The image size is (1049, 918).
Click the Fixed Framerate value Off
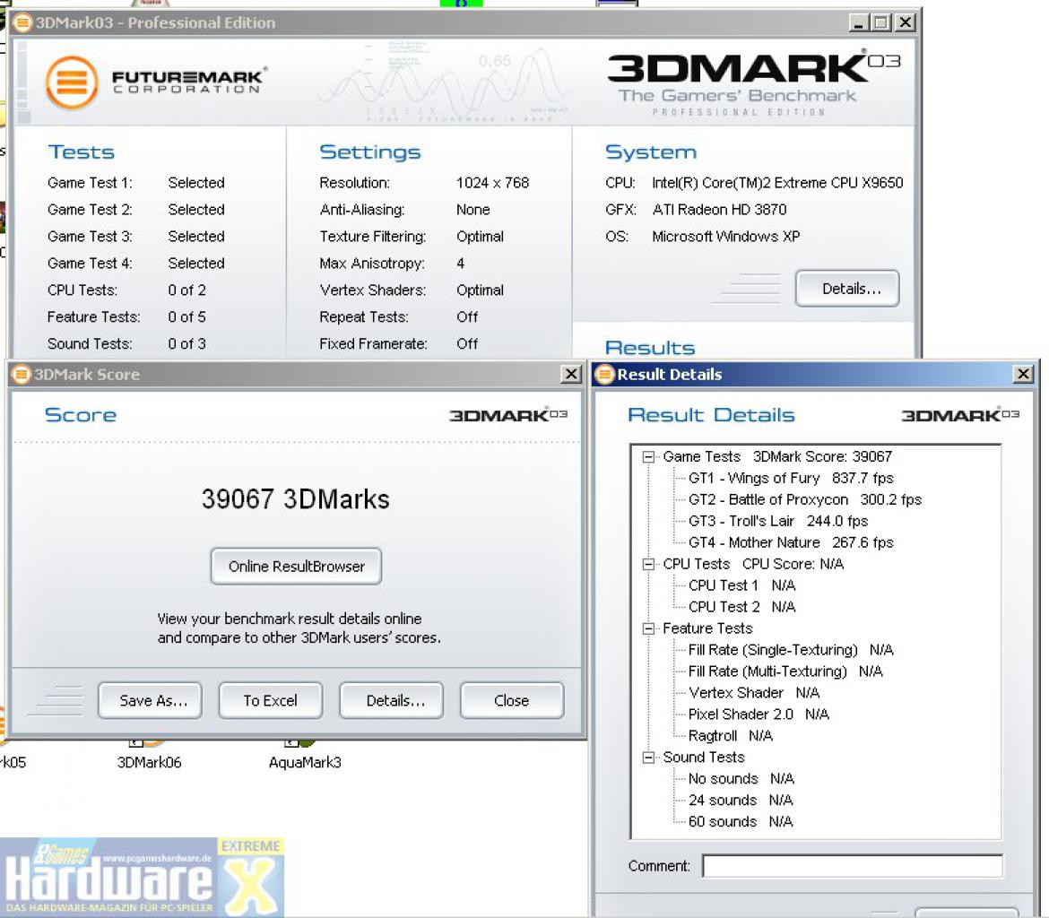click(x=467, y=343)
